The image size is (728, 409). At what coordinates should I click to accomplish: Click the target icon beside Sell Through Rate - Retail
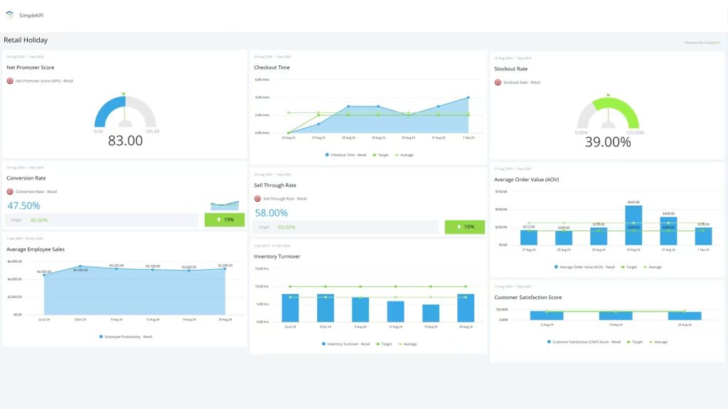click(x=257, y=199)
